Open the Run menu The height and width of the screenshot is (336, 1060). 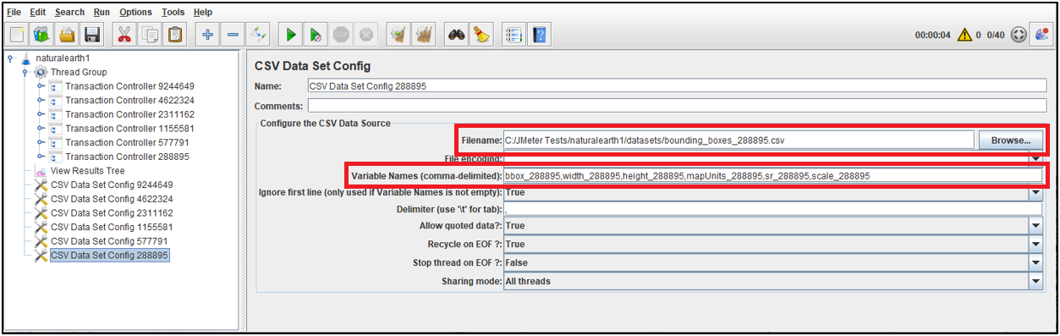(x=102, y=12)
